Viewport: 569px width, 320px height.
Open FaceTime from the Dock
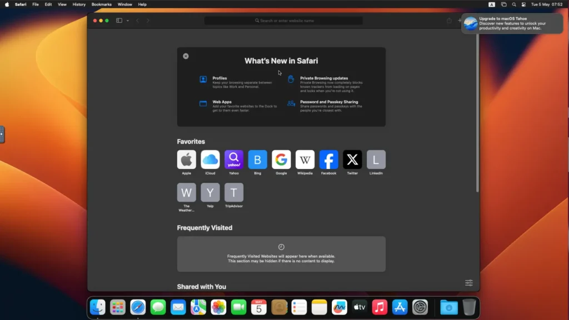point(238,307)
